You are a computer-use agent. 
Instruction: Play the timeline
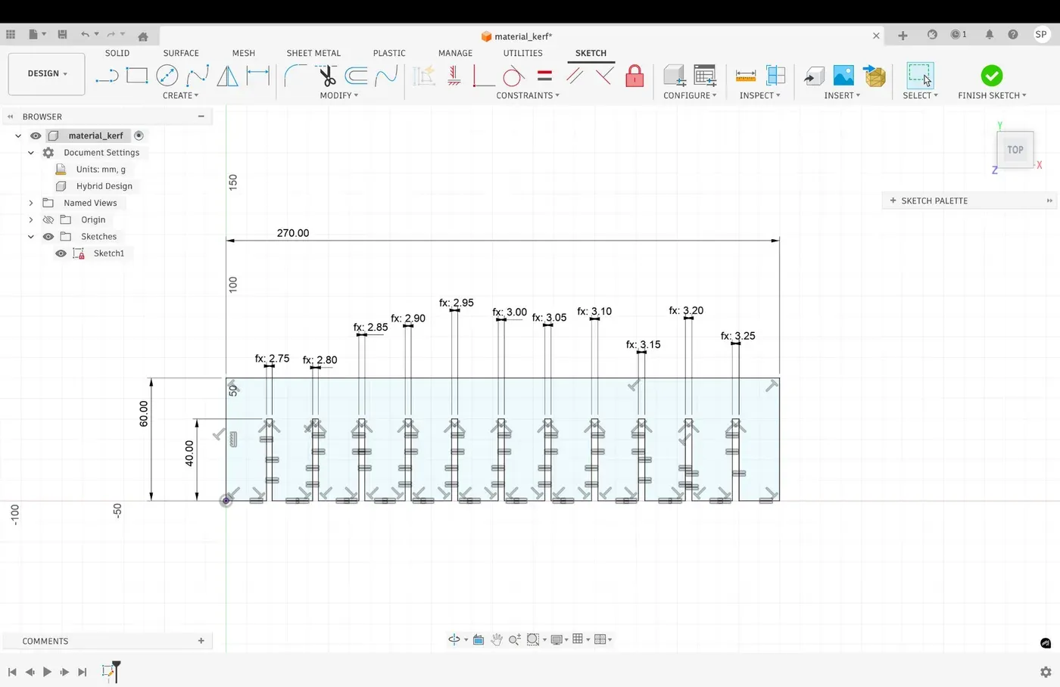coord(47,672)
